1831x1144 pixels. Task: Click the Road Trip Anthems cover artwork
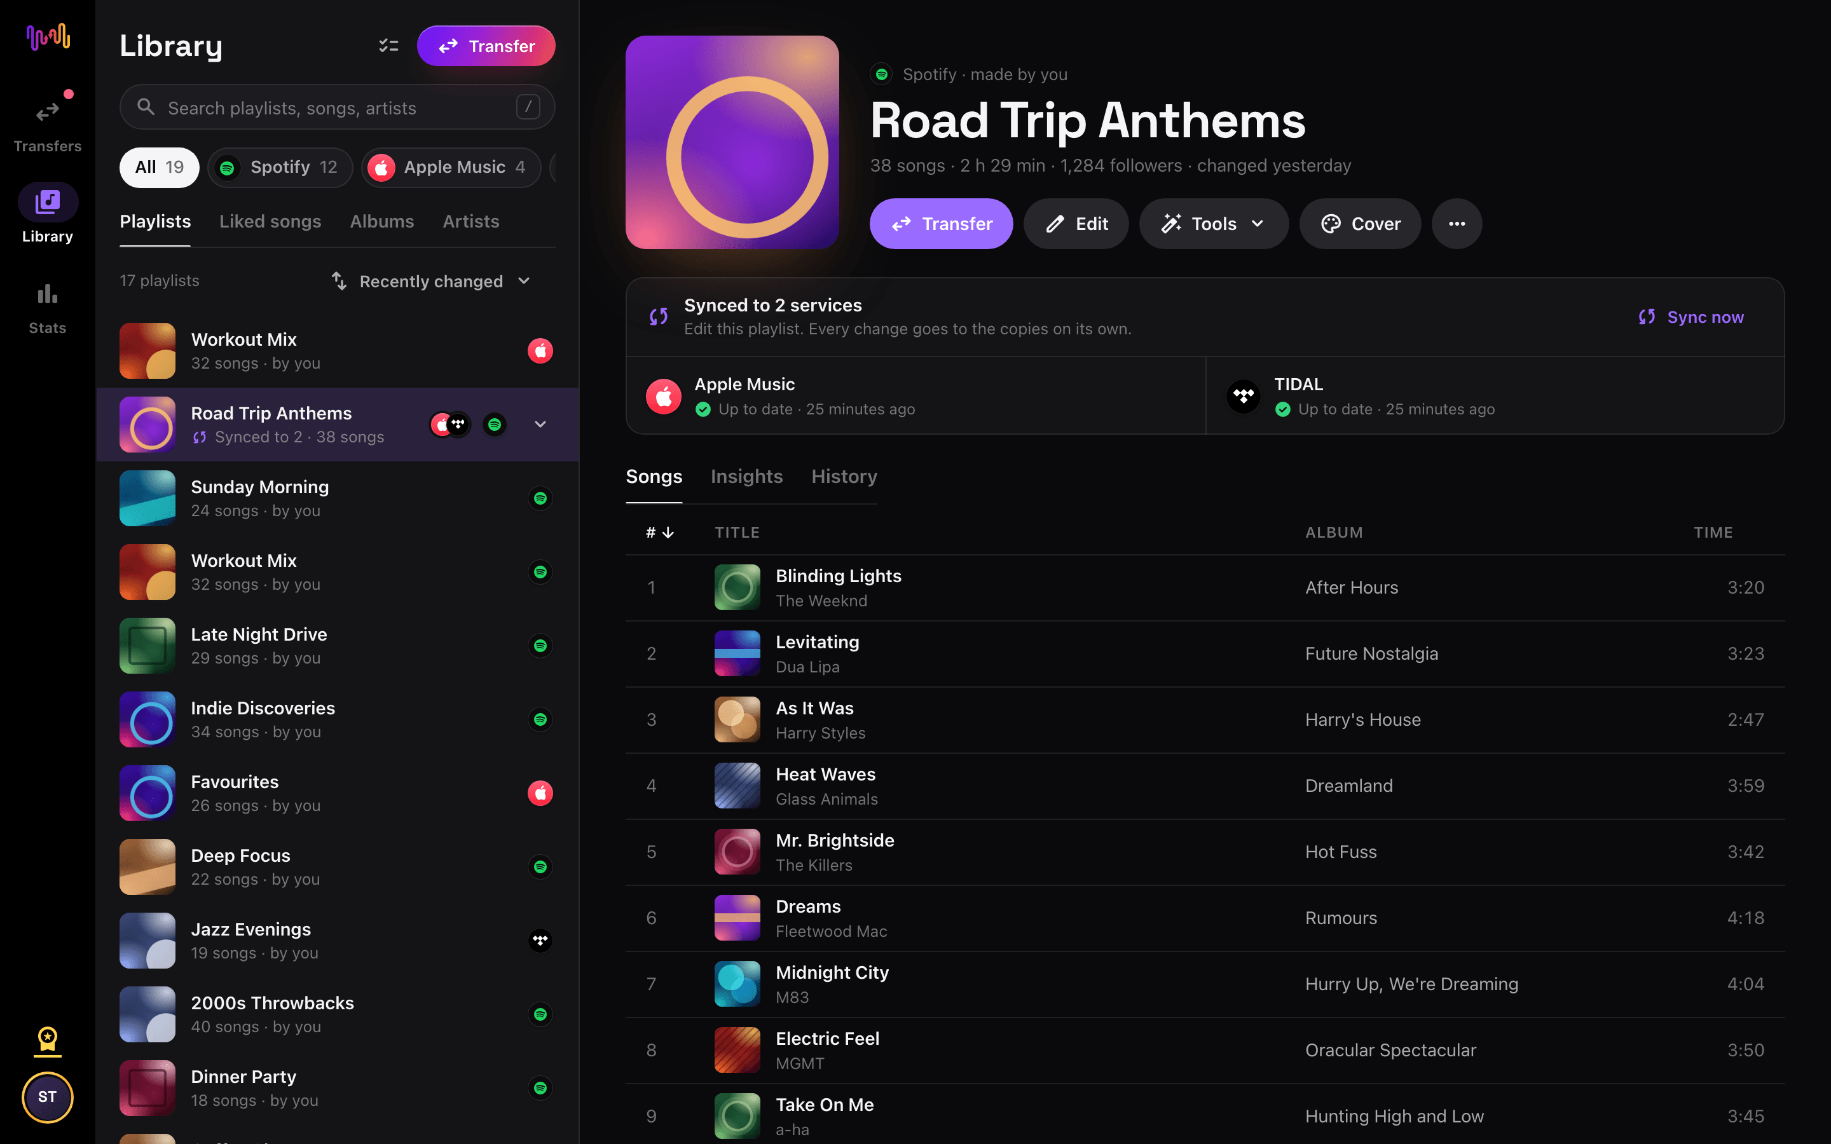[x=732, y=142]
